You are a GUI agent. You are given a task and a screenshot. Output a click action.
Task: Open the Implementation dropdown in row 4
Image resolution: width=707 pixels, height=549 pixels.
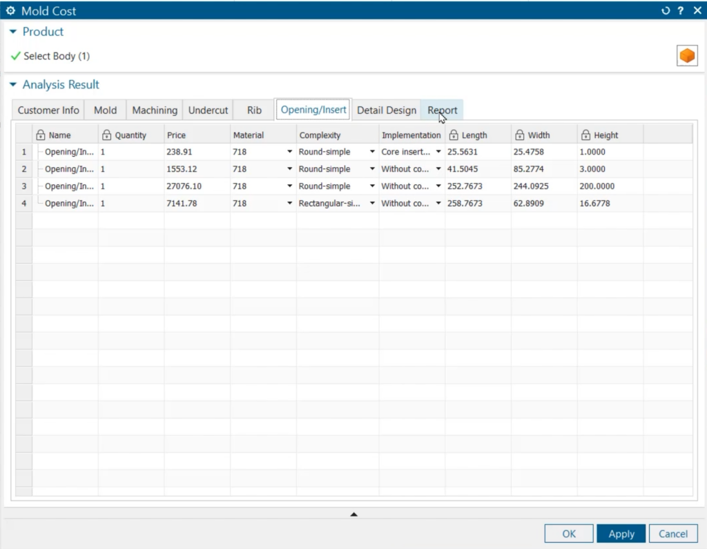click(x=438, y=203)
